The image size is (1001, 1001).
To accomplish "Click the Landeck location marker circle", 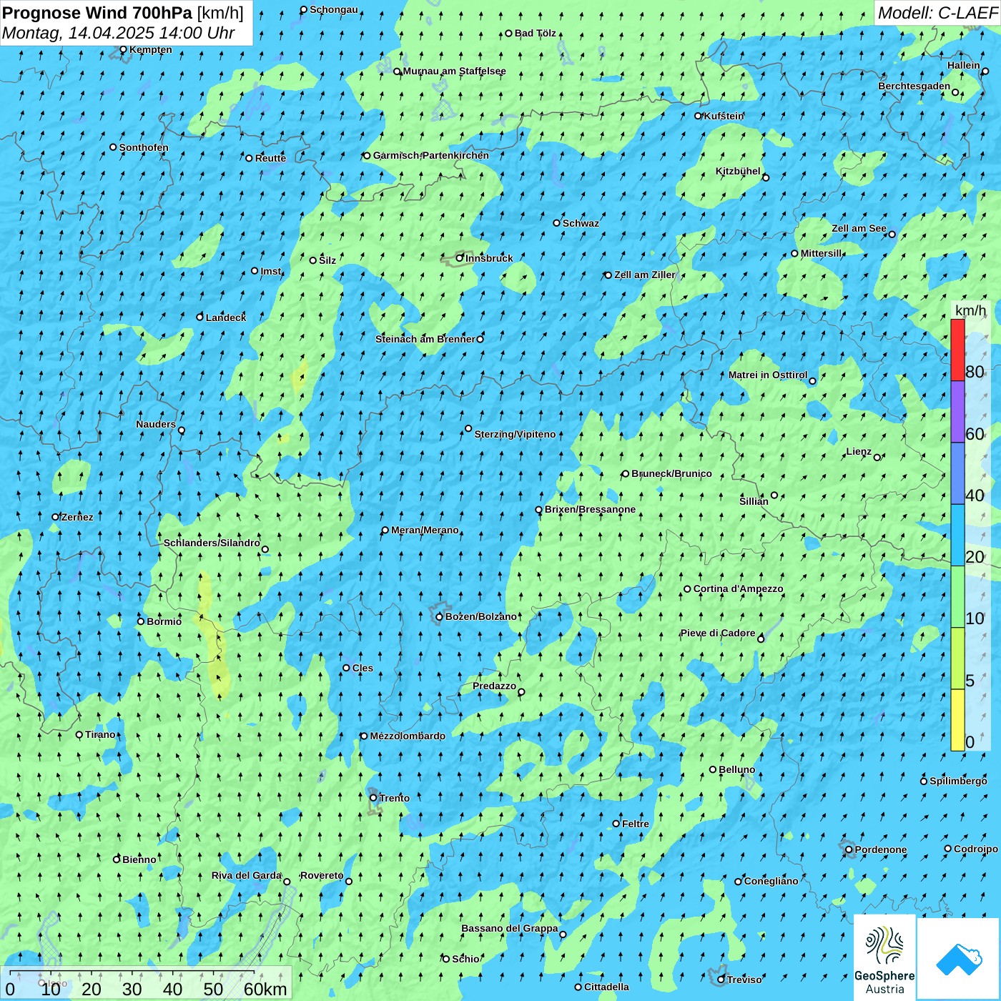I will [x=200, y=317].
